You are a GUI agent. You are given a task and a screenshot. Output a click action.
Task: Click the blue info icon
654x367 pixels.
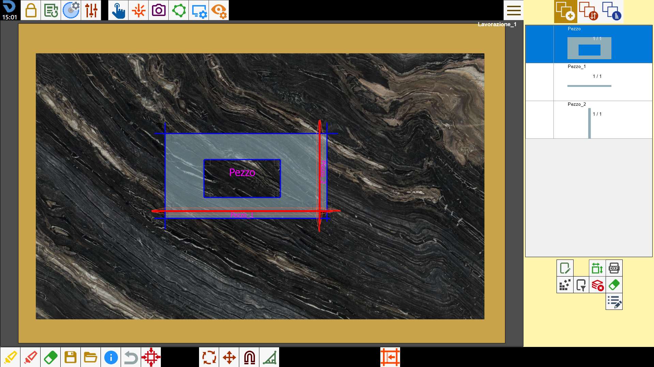pos(111,357)
